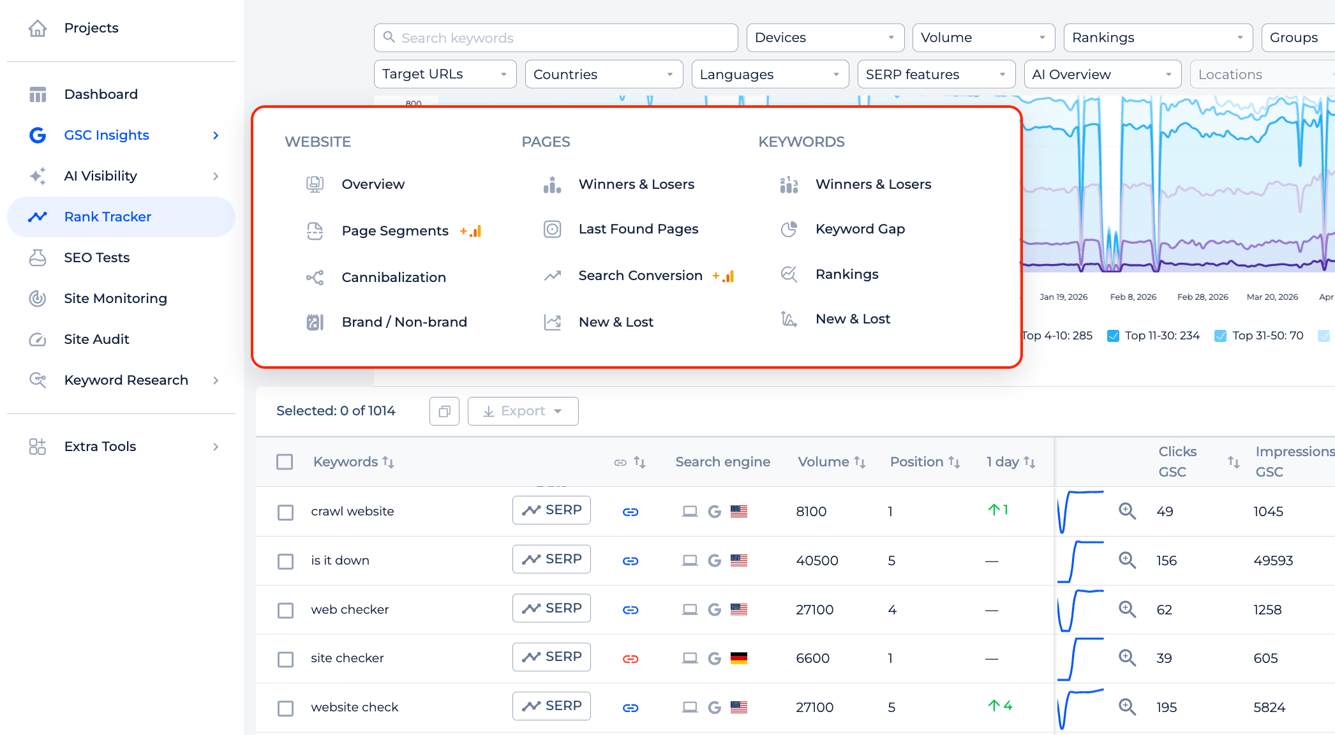Click the Extra Tools grid icon
1335x735 pixels.
38,447
